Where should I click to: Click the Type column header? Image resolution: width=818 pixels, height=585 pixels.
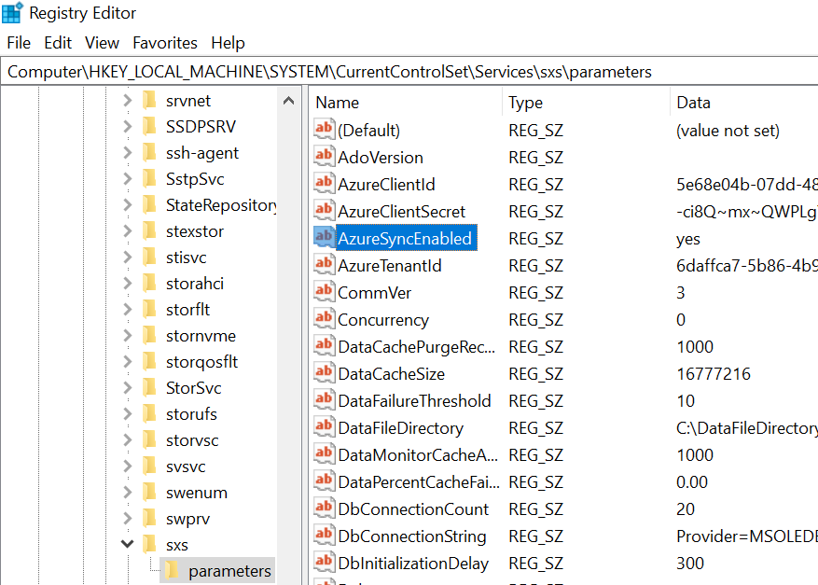point(584,103)
